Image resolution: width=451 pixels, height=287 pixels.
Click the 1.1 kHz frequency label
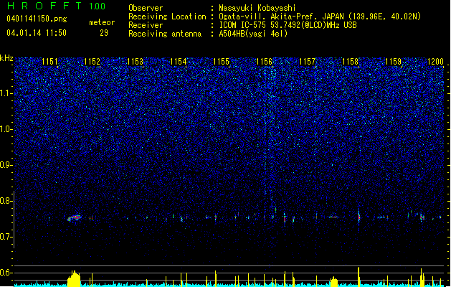pos(6,93)
